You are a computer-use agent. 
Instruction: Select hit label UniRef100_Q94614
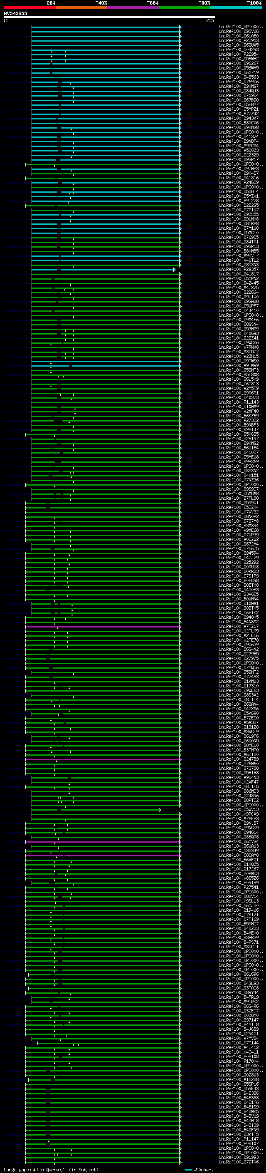238,832
